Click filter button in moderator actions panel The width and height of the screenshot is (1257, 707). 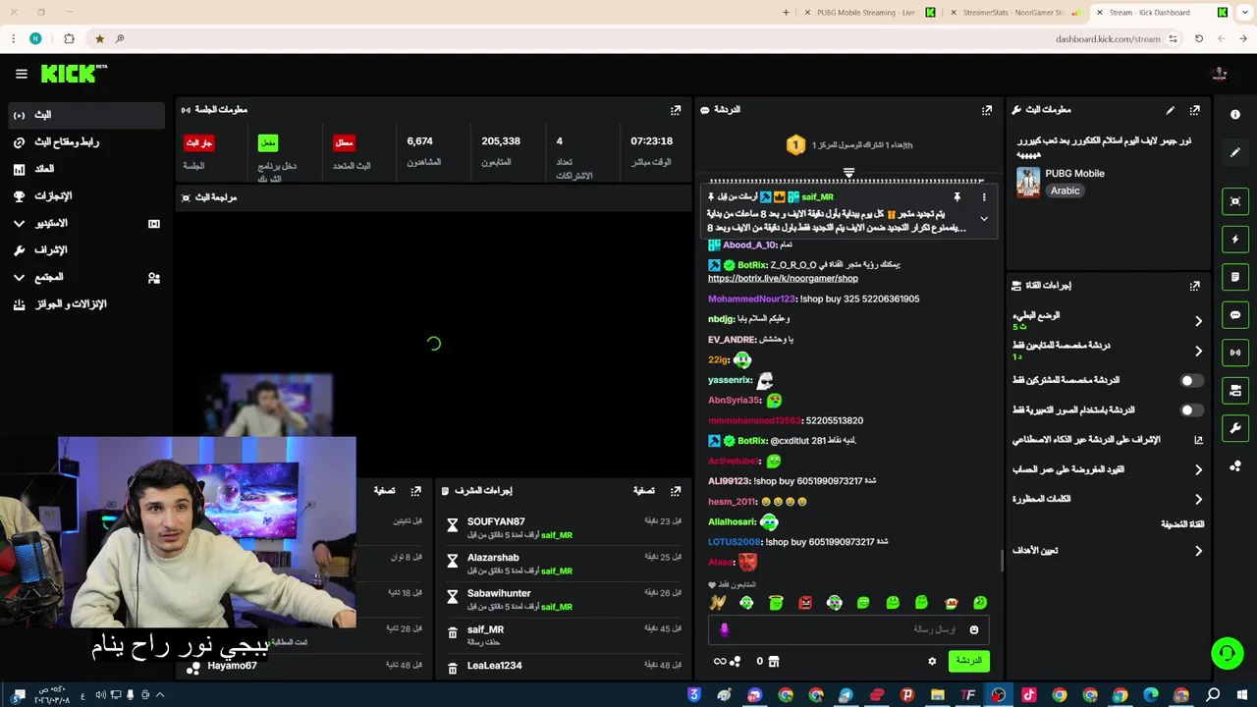[643, 490]
